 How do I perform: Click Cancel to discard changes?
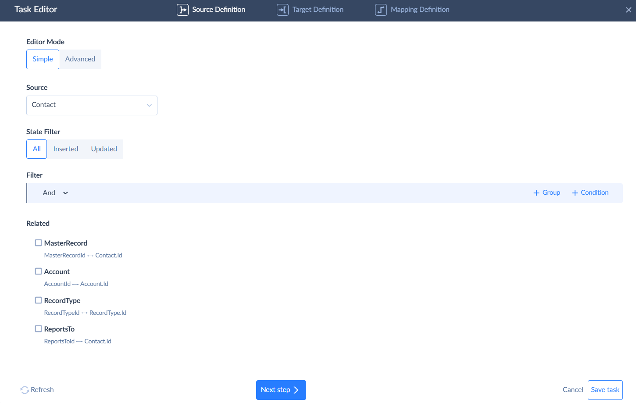coord(572,389)
